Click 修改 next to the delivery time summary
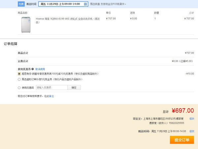Viewport: 198px width, 149px height. coord(192,131)
